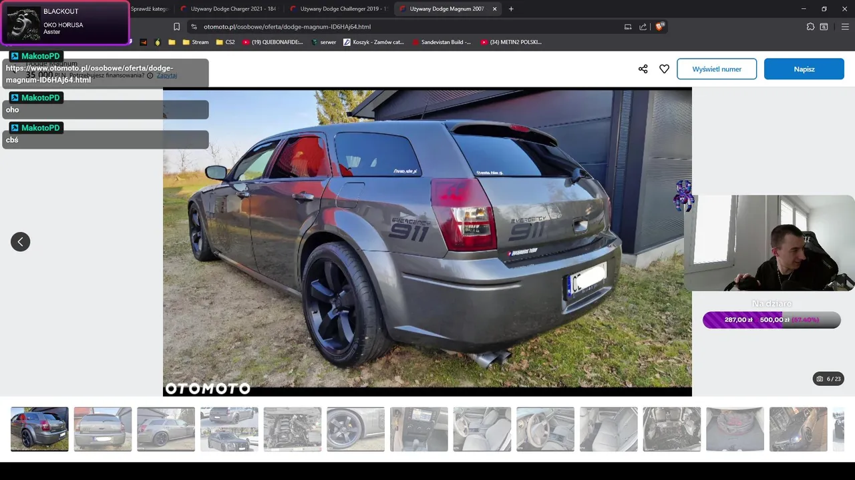Open the sidebar panel icon next to extensions

tap(824, 27)
